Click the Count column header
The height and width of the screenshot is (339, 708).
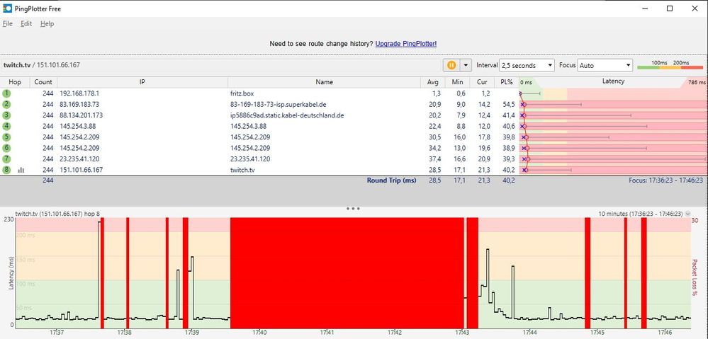[43, 82]
